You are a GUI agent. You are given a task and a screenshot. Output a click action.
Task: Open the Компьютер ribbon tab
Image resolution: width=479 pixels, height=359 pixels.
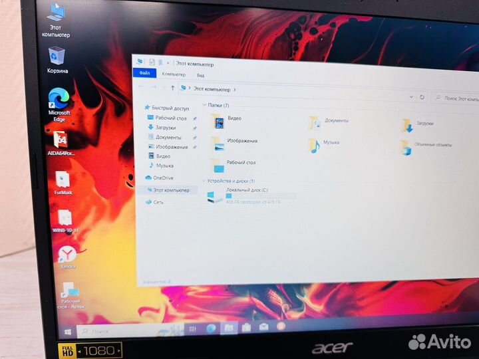point(174,74)
